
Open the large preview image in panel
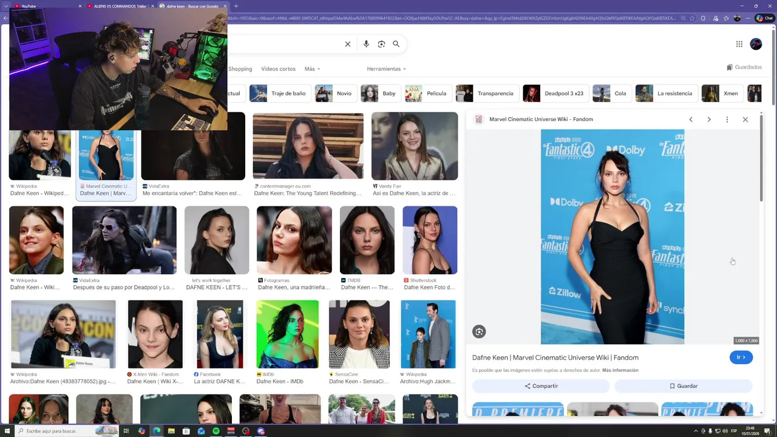click(612, 237)
